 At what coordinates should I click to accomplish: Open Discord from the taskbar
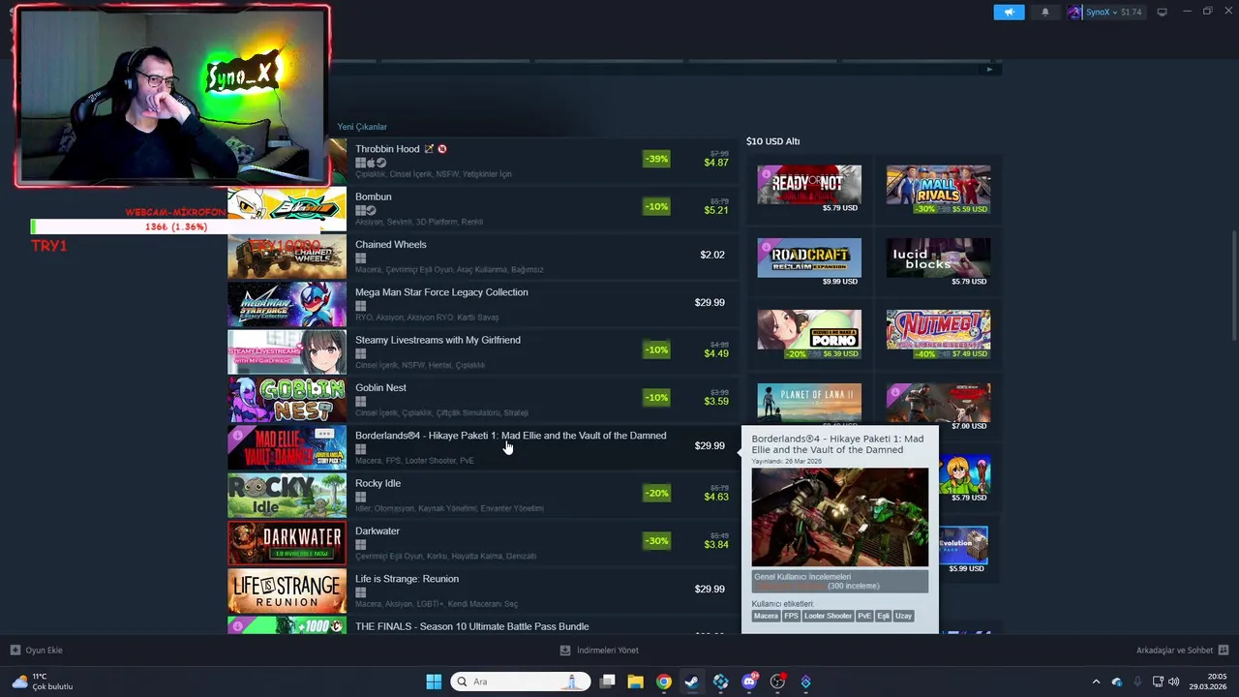[749, 682]
